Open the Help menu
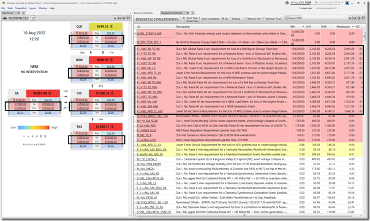Screen dimensions: 370x221 52,8
